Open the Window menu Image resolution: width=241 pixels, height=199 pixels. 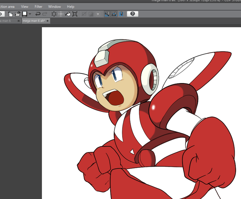coord(55,7)
